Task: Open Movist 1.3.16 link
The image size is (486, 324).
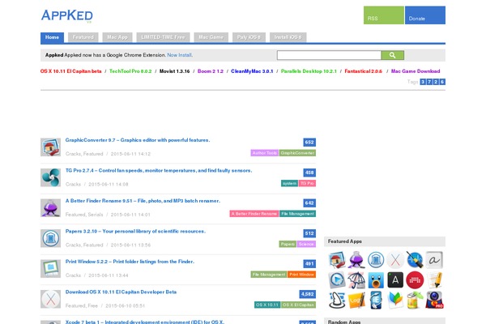Action: pos(174,71)
